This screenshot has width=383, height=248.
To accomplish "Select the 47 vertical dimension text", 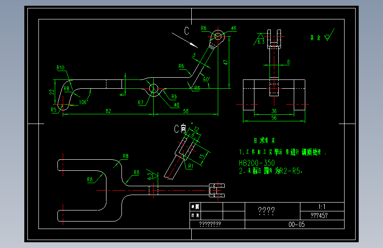I will point(226,63).
